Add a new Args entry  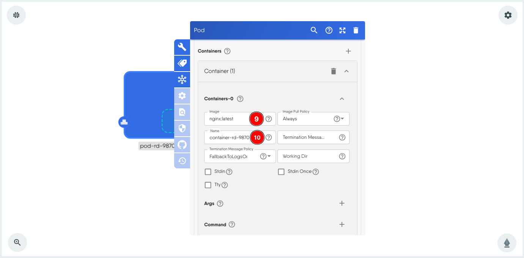click(x=341, y=204)
